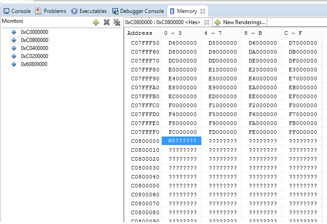Click address row C0800040
327x224 pixels.
tap(145, 177)
